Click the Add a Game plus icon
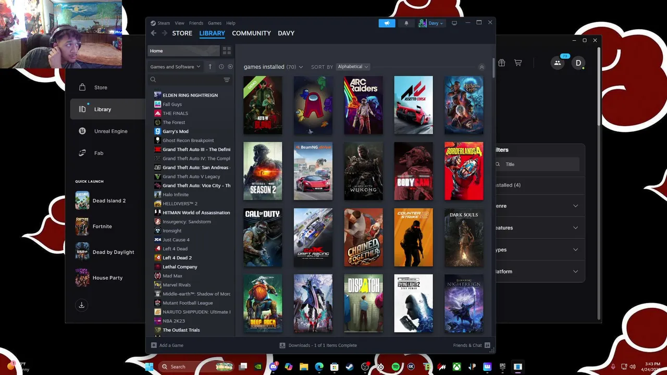Image resolution: width=667 pixels, height=375 pixels. pos(154,345)
